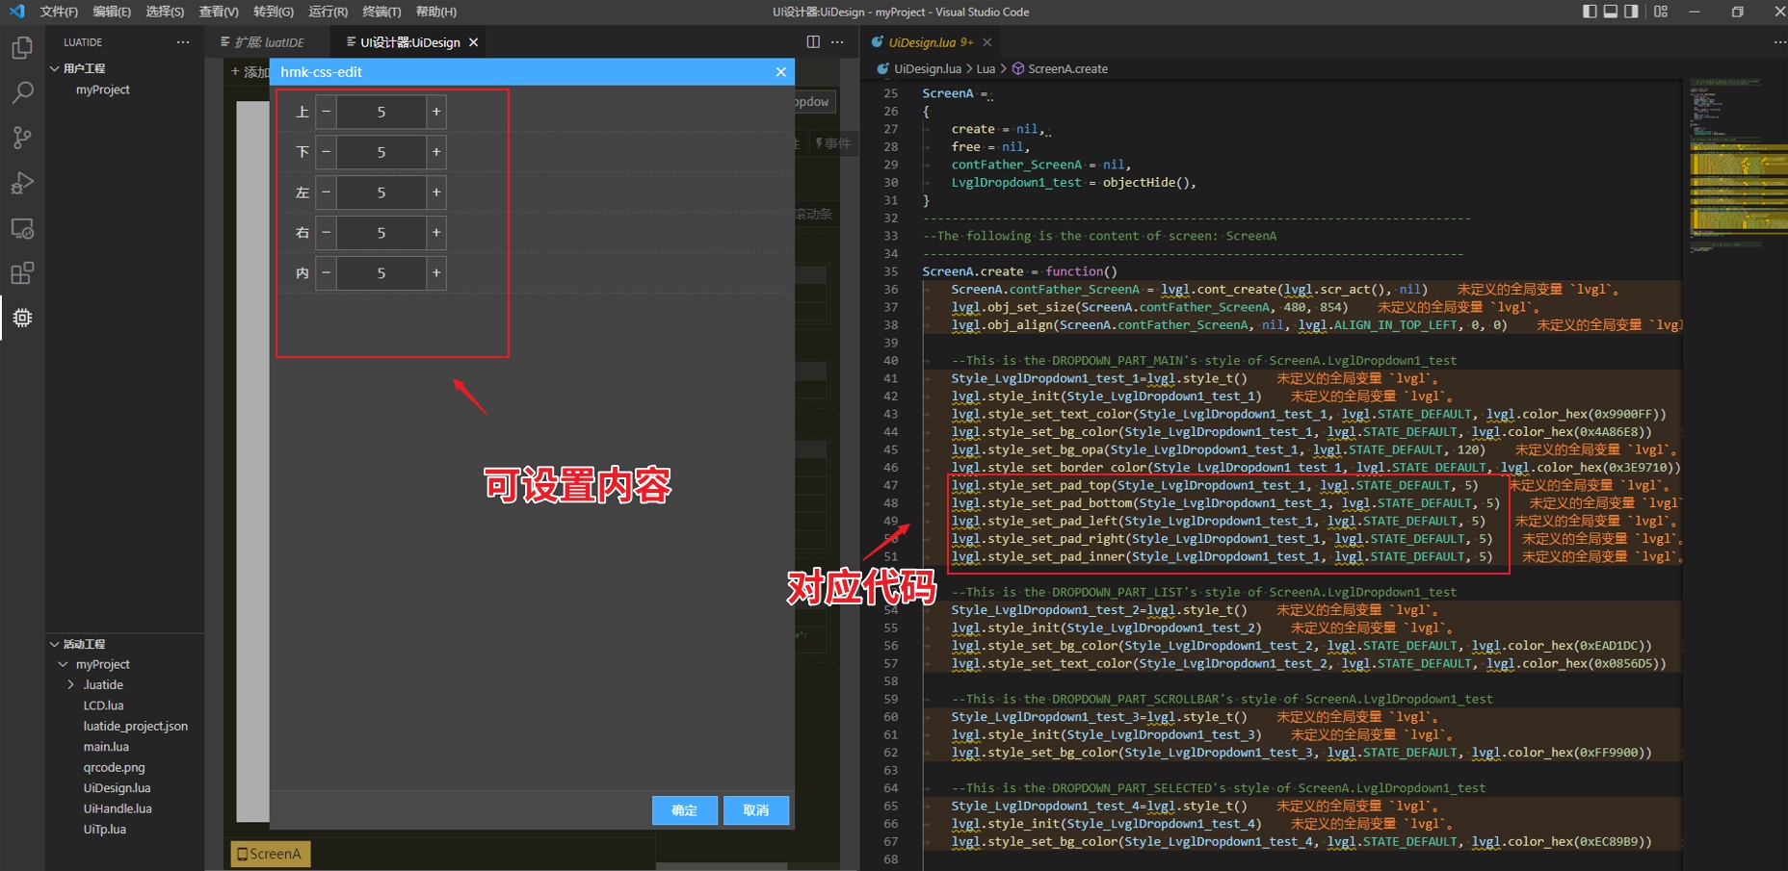Click the split editor icon

pyautogui.click(x=813, y=42)
